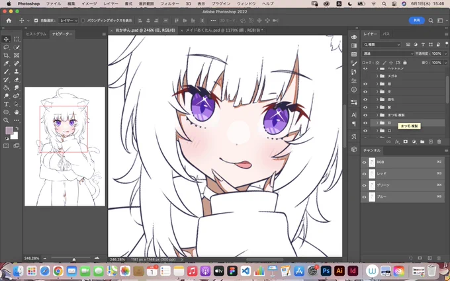Select the Lasso tool
Viewport: 450px width, 281px height.
point(6,48)
